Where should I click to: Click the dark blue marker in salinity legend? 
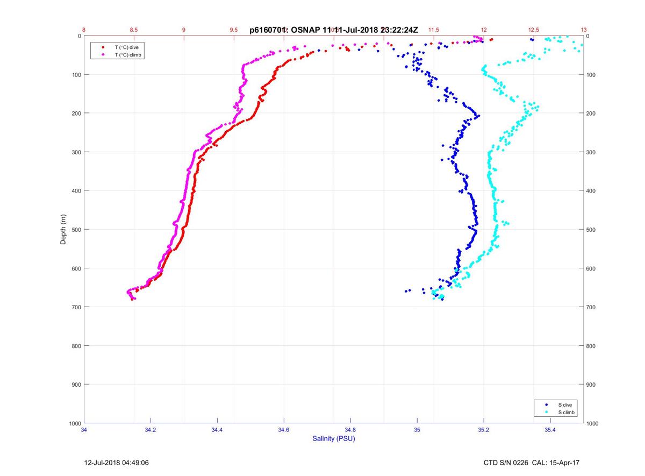pos(547,404)
